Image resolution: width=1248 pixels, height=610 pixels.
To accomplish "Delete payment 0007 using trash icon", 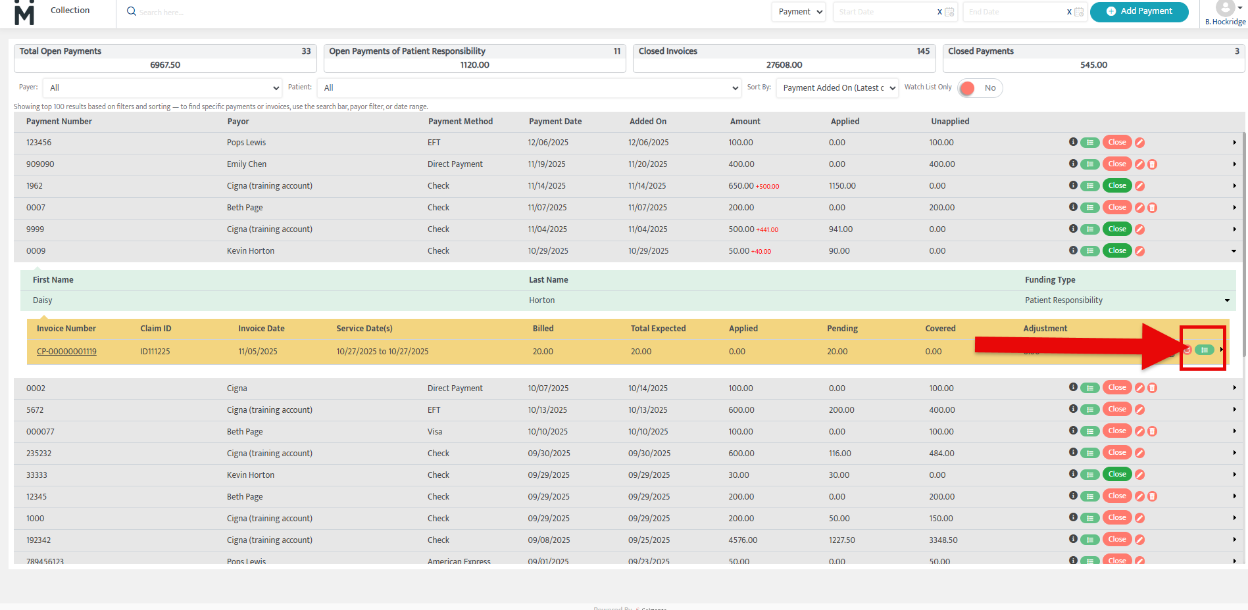I will [x=1152, y=208].
